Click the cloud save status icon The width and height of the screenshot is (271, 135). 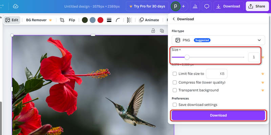pos(16,6)
